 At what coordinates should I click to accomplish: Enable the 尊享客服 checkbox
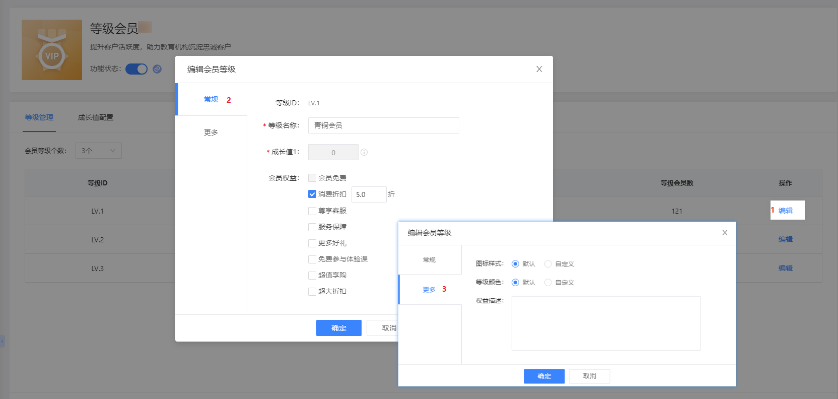point(312,211)
